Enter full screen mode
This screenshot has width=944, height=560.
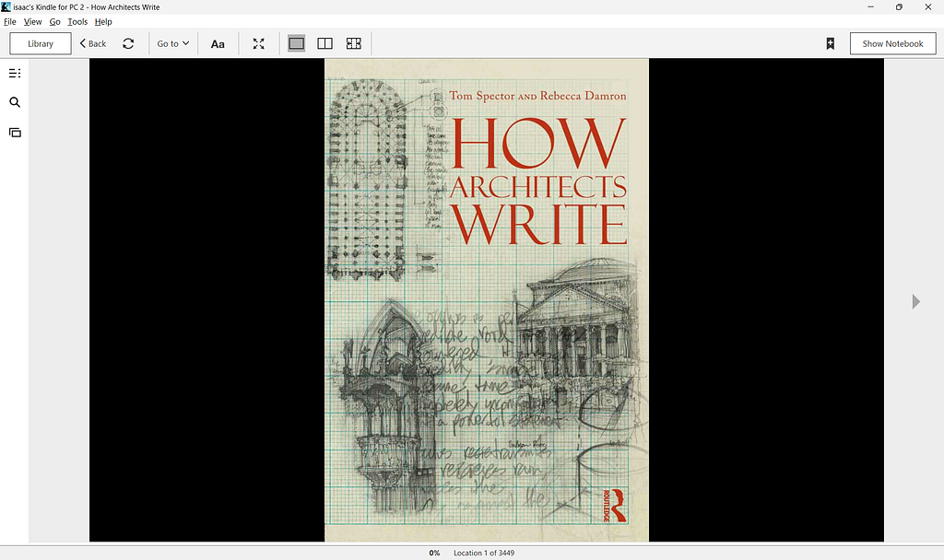point(259,44)
